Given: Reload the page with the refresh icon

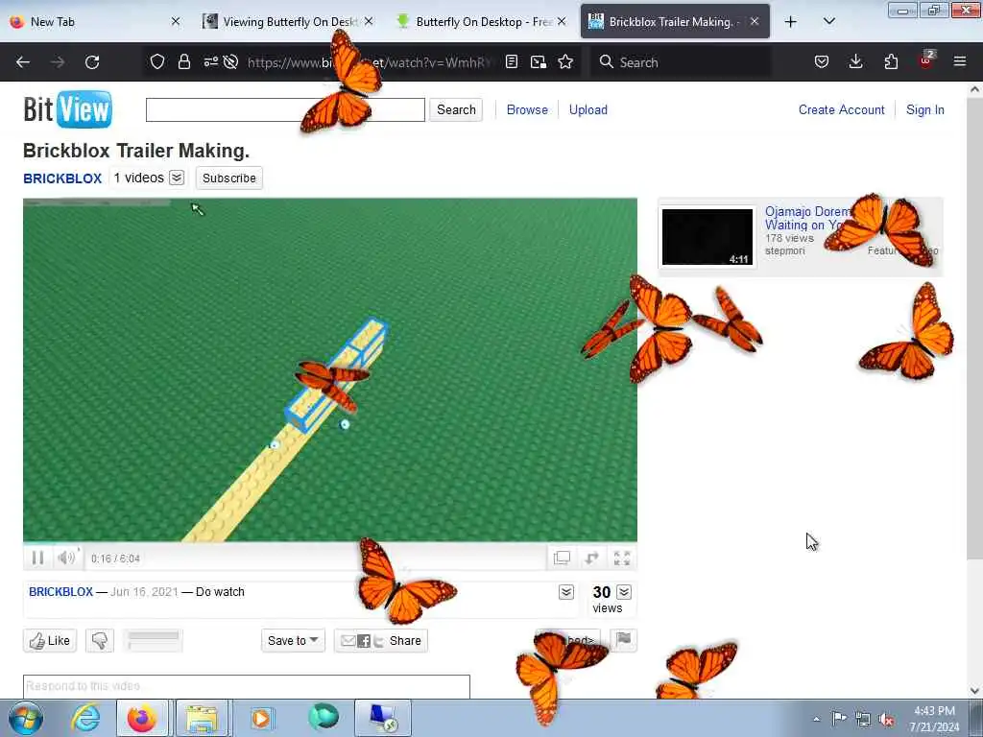Looking at the screenshot, I should [x=92, y=62].
